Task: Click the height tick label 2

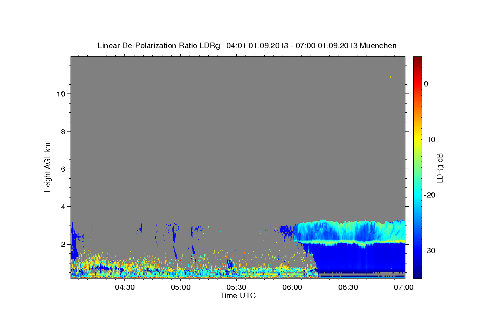Action: point(63,244)
